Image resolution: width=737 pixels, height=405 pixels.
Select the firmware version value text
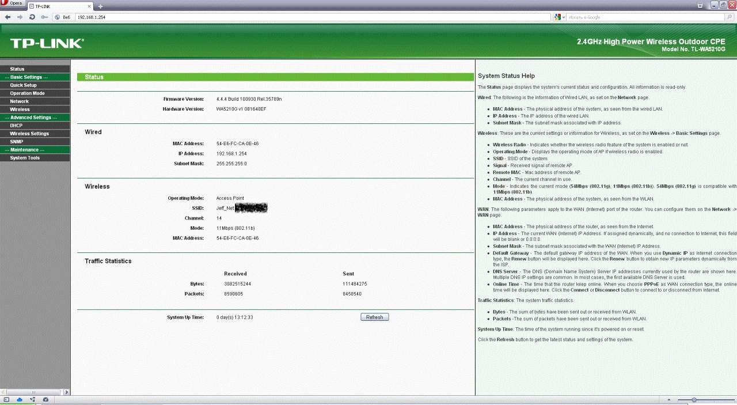[x=249, y=99]
